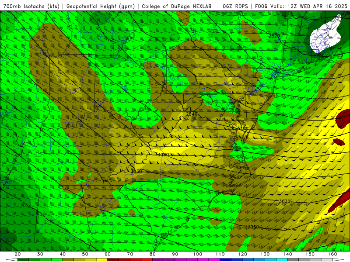
Task: Click the "700mb Isotachs (kts)" title text
Action: (x=31, y=6)
